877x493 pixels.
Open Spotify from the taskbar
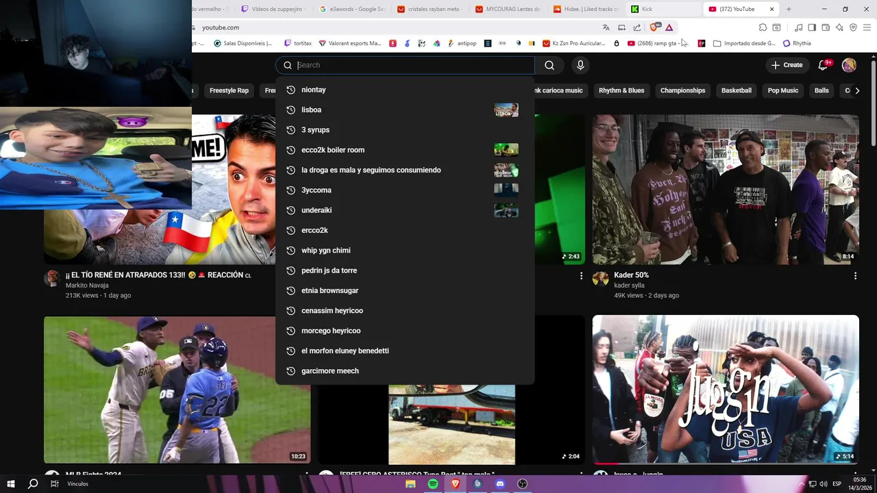click(433, 484)
